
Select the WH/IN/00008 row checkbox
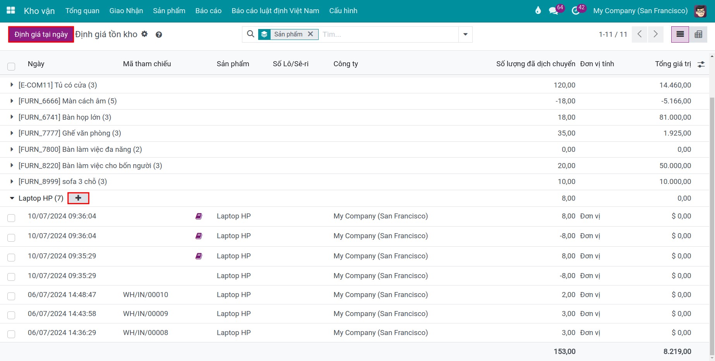tap(11, 334)
